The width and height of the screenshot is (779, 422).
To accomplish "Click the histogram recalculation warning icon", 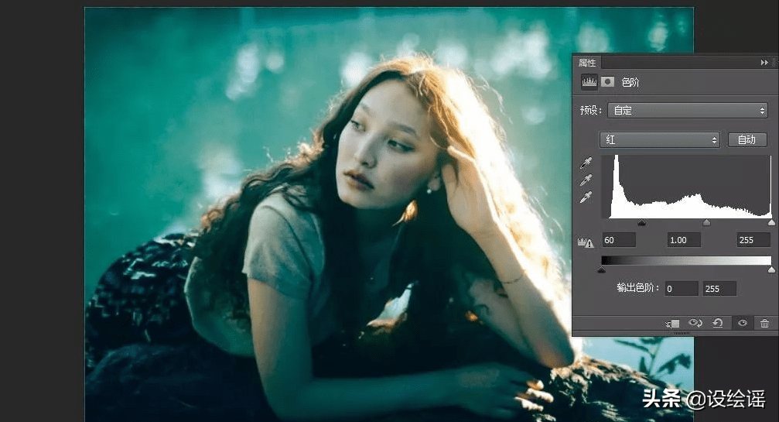I will (586, 242).
